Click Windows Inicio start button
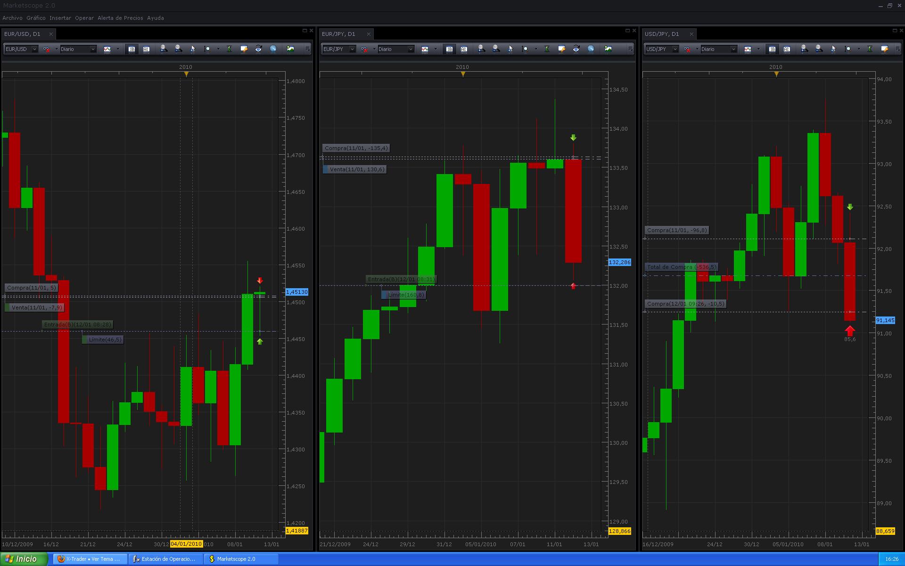This screenshot has width=905, height=566. point(24,559)
